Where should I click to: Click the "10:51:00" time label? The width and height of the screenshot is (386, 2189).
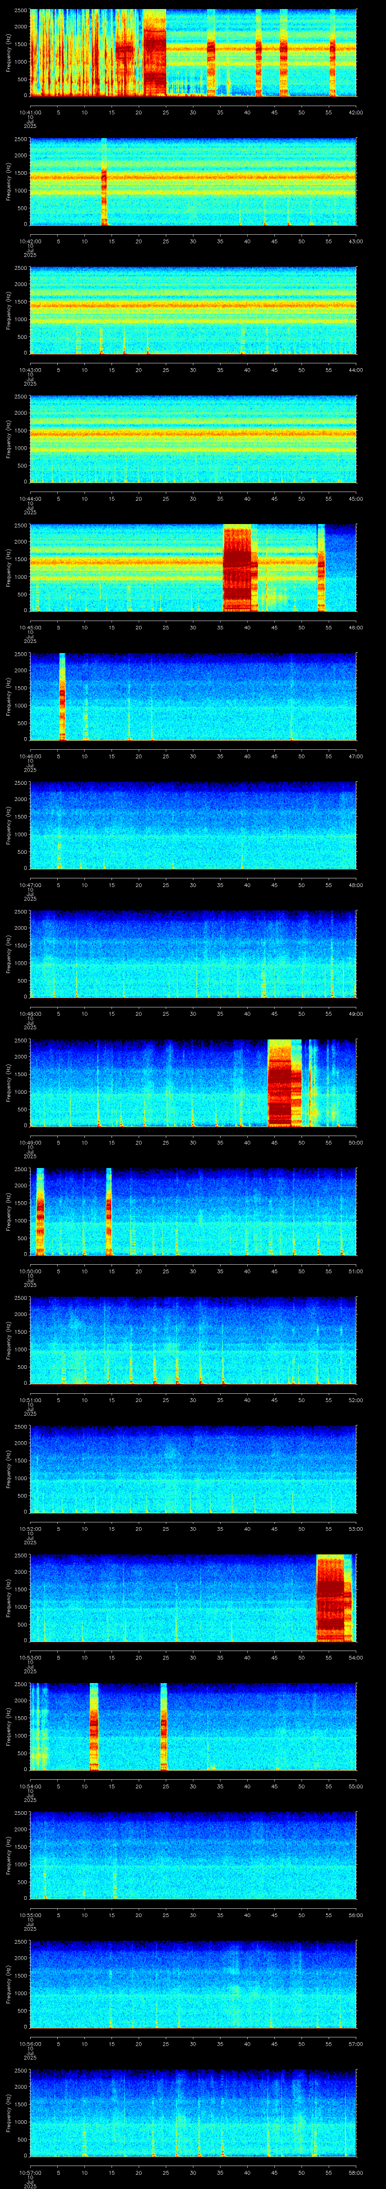(30, 1400)
